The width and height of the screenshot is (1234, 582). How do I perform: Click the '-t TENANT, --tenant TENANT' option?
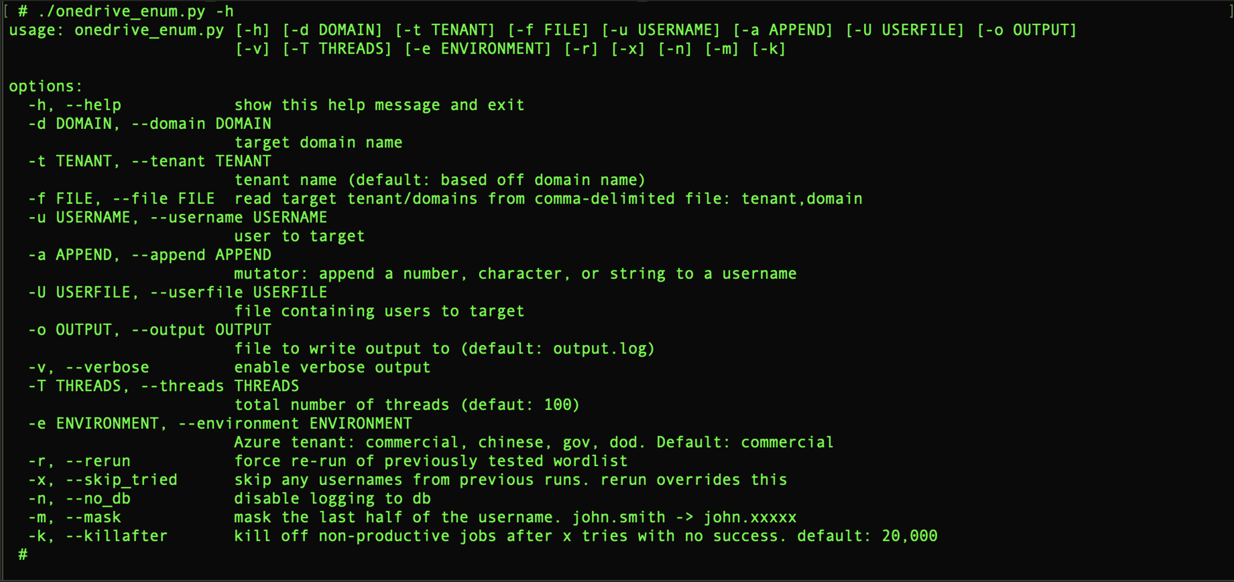pyautogui.click(x=150, y=162)
